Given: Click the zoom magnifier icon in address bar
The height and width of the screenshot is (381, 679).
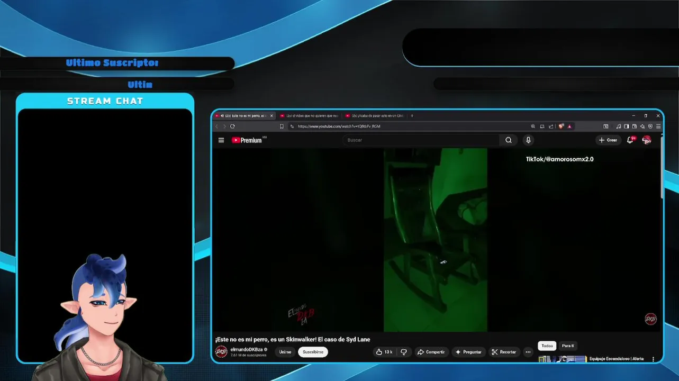Looking at the screenshot, I should (533, 126).
